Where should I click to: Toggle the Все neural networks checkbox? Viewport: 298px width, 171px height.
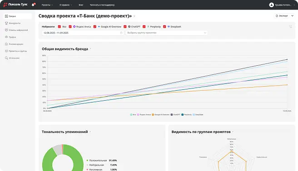[x=60, y=27]
